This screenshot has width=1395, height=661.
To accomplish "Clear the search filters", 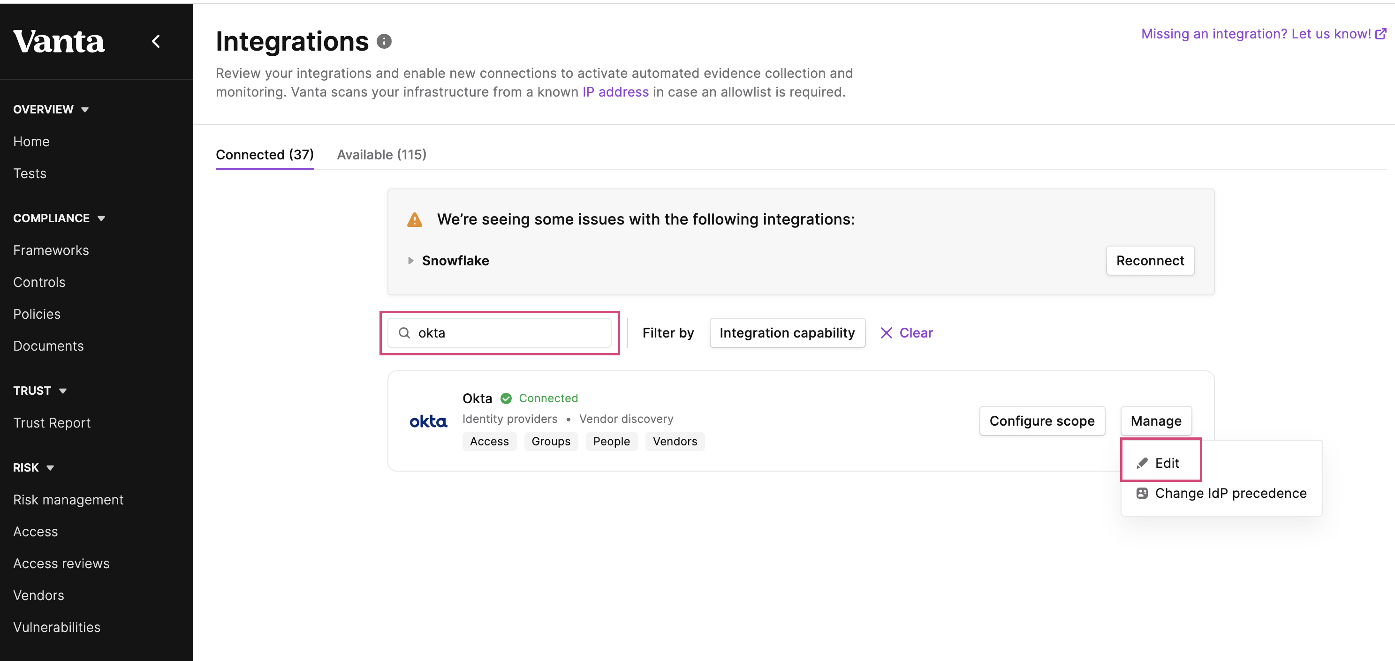I will 907,333.
